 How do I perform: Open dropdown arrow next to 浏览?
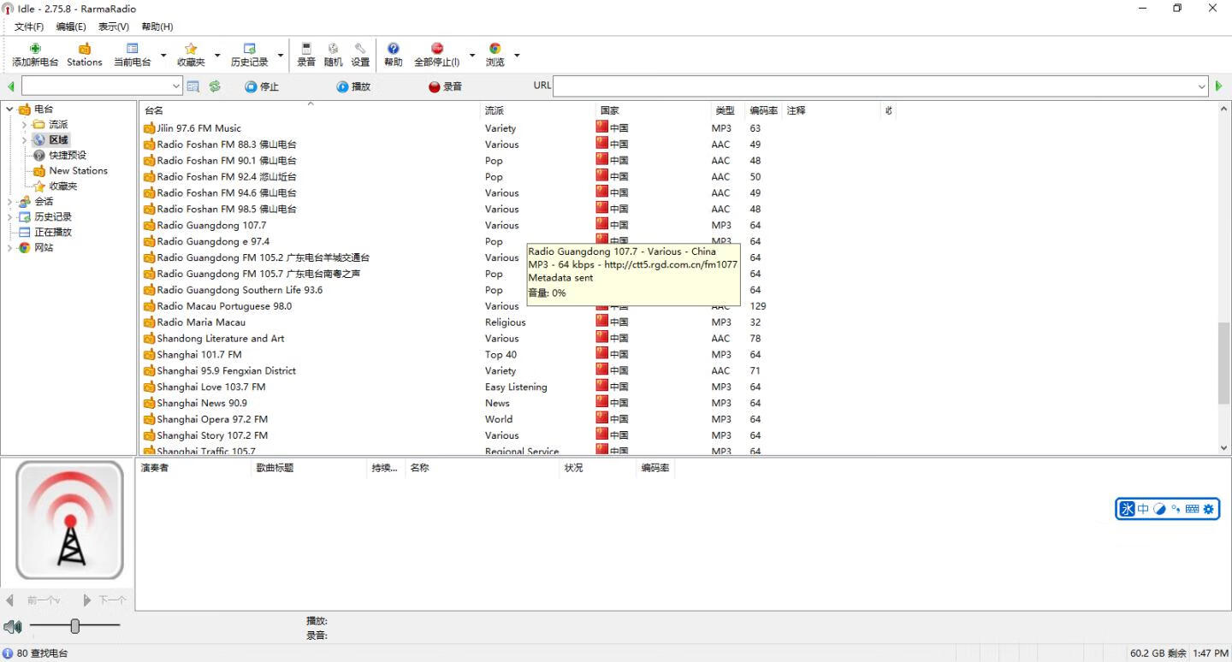[517, 56]
